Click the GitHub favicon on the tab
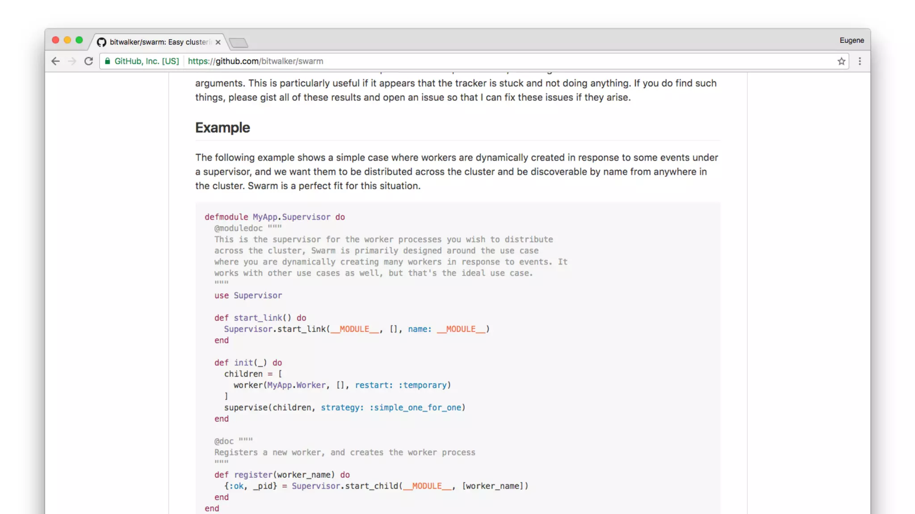The width and height of the screenshot is (915, 514). coord(101,42)
